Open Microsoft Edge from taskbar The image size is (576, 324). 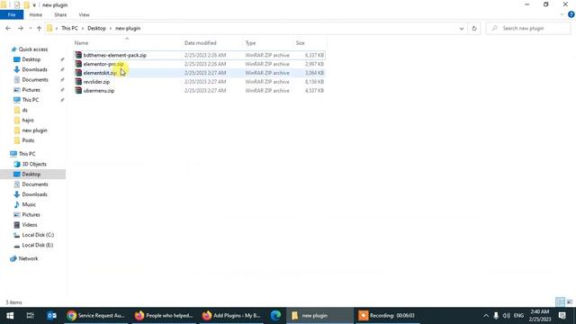point(275,316)
